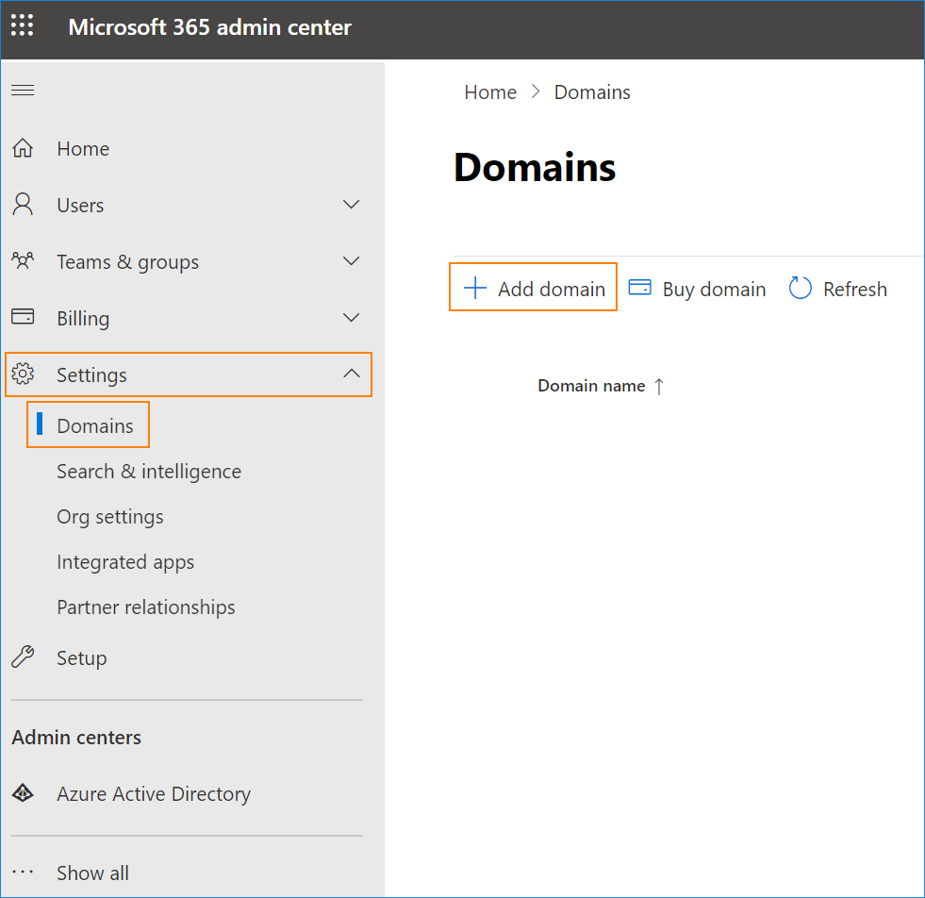
Task: Click the Domains breadcrumb item
Action: [x=592, y=92]
